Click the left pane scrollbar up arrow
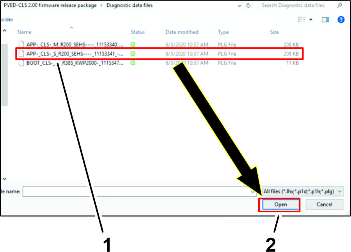Viewport: 351px width, 252px height. [4, 30]
